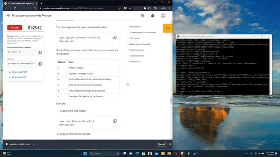
Task: Go back using the lab title arrow
Action: tap(8, 16)
